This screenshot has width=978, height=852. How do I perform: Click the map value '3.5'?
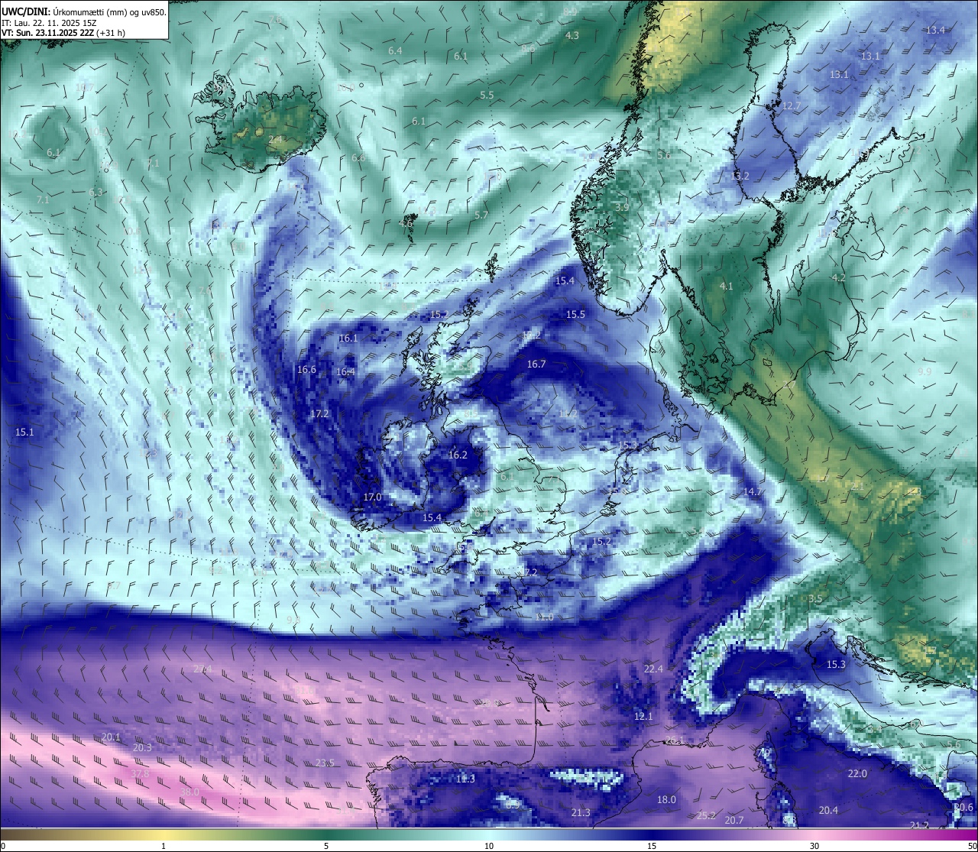(815, 598)
